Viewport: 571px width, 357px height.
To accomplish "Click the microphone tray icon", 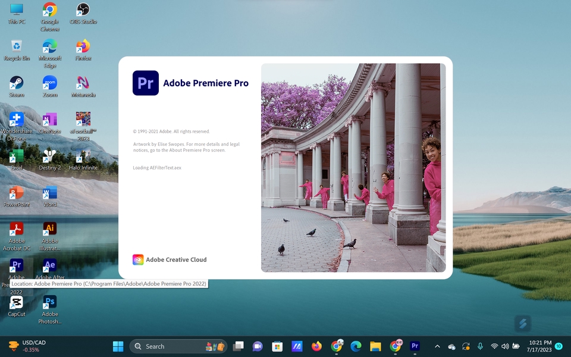I will (481, 346).
